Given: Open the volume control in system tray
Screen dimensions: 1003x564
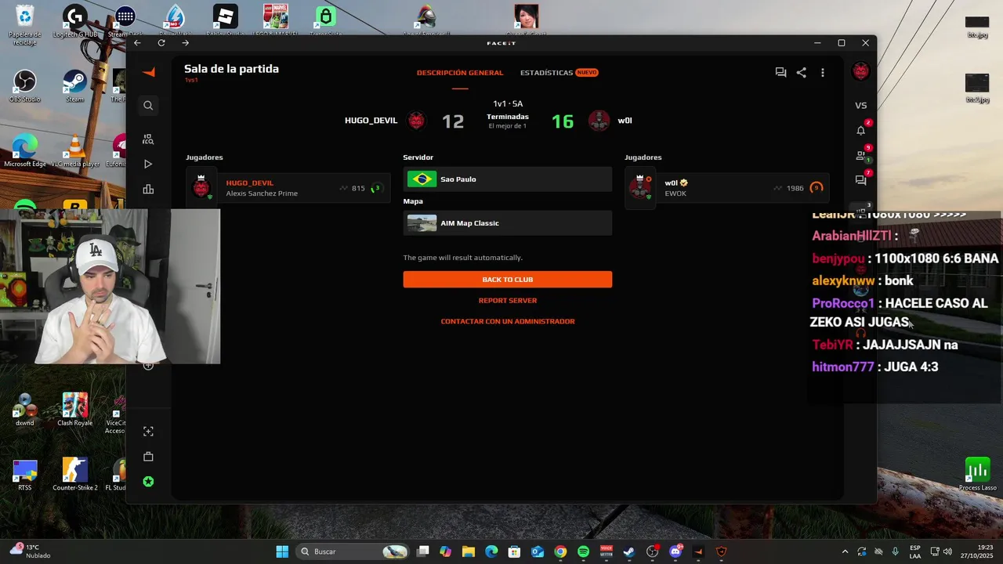Looking at the screenshot, I should [x=947, y=551].
